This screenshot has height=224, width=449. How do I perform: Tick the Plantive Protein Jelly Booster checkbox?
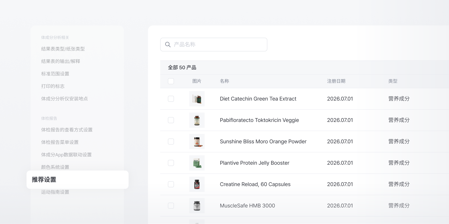171,163
